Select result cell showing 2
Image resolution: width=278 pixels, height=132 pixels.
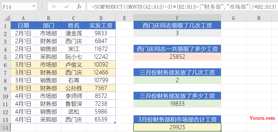(177, 80)
